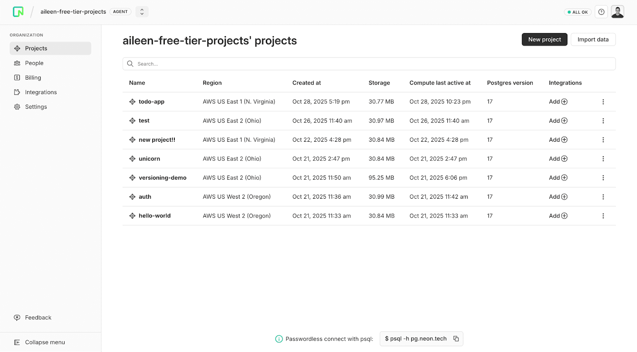
Task: Add integration for the test project
Action: [558, 121]
